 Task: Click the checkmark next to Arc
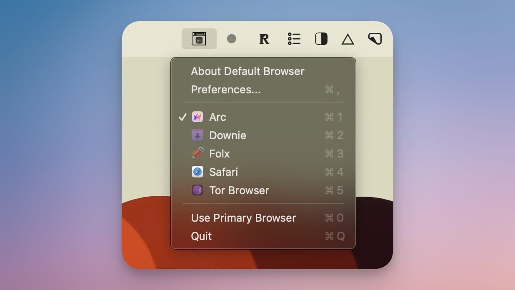(x=182, y=117)
